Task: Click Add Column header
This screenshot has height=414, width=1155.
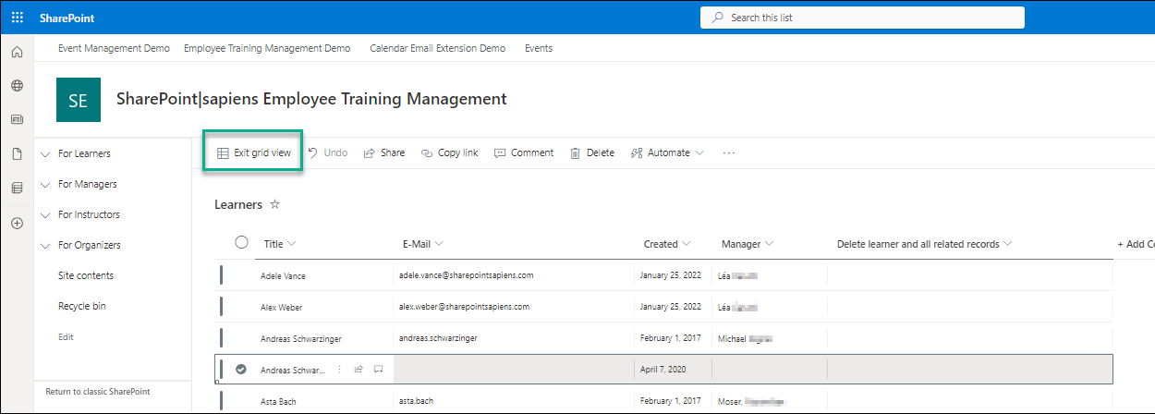Action: click(1136, 244)
